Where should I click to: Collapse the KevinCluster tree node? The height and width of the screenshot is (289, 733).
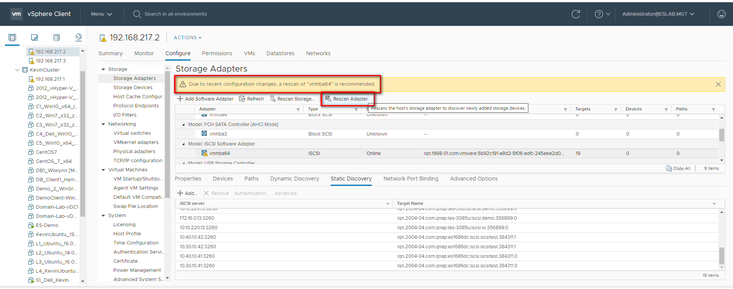[x=17, y=70]
